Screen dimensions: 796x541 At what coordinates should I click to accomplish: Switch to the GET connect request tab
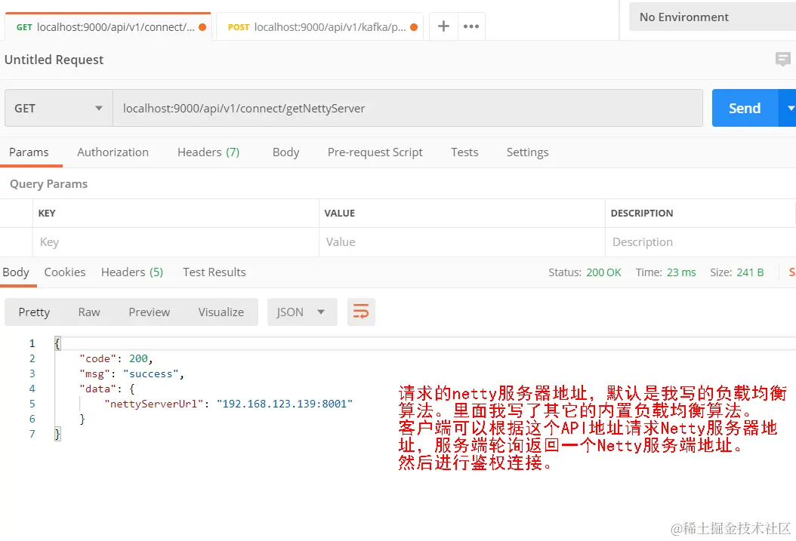coord(108,27)
